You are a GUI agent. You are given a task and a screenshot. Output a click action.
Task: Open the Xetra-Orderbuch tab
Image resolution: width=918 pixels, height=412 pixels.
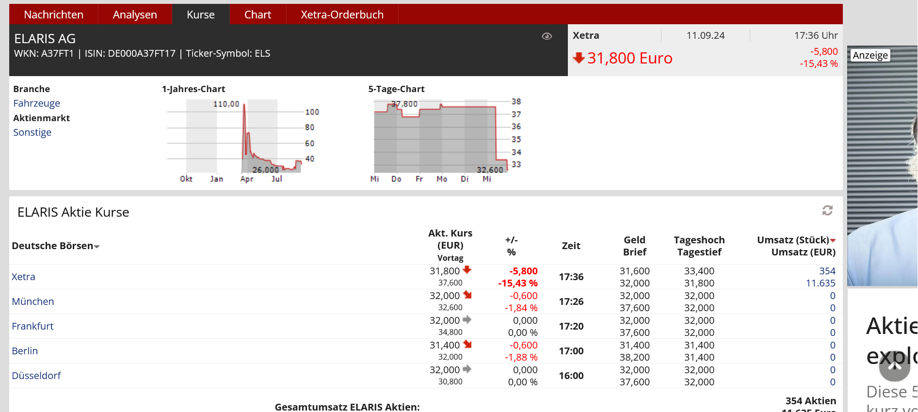[x=342, y=15]
